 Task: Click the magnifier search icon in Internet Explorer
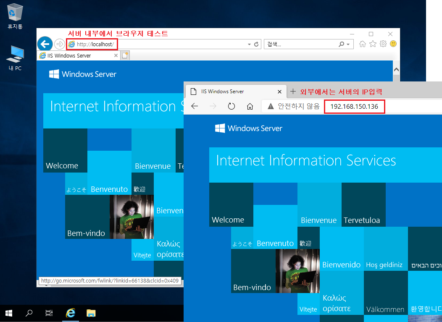pos(341,44)
